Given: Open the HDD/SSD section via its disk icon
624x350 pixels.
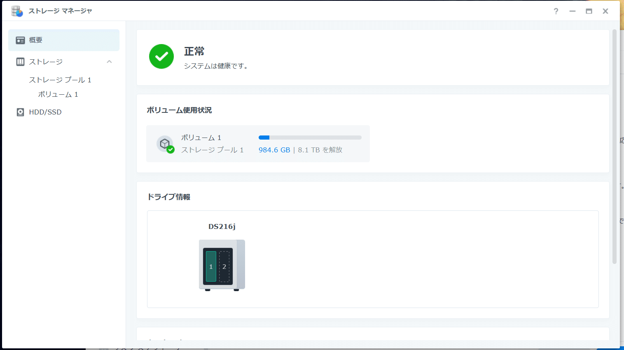Looking at the screenshot, I should (20, 112).
